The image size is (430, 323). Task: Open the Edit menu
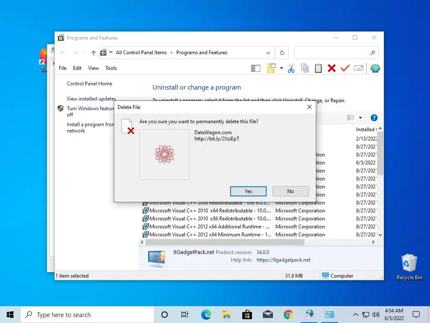point(77,68)
